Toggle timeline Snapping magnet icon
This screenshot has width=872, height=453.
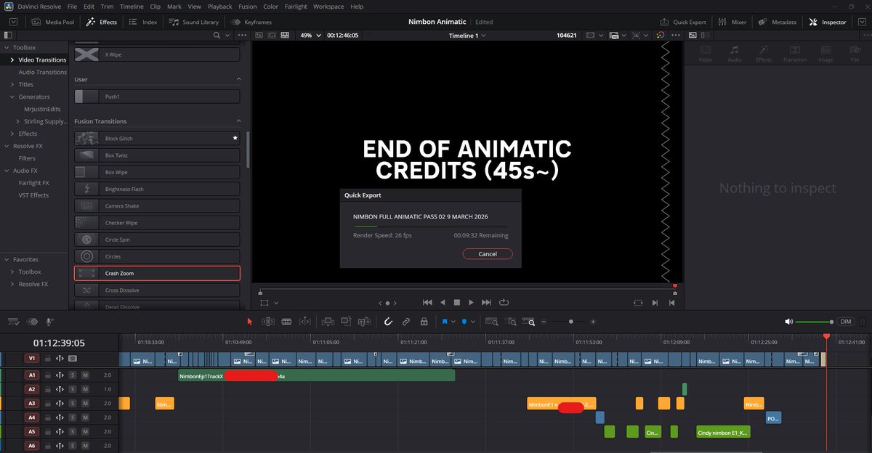pyautogui.click(x=388, y=321)
